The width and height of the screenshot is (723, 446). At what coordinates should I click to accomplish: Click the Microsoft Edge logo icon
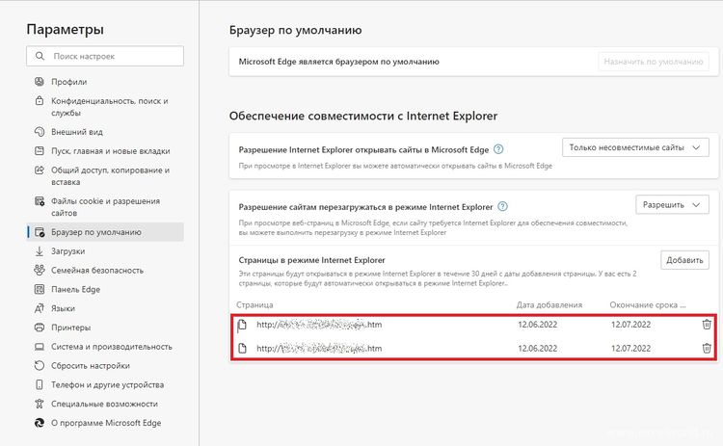pos(40,423)
